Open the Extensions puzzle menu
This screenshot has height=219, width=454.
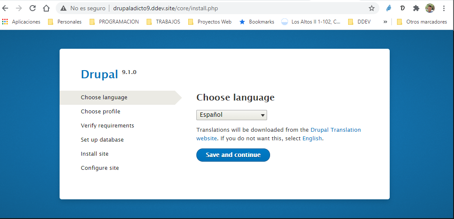[x=416, y=9]
